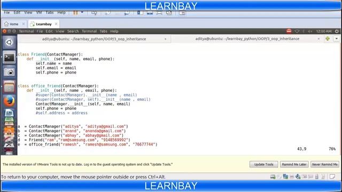This screenshot has width=342, height=192.
Task: Click the red no-entry indicator in top panel
Action: [289, 31]
